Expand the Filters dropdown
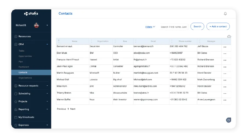This screenshot has height=137, width=247. [150, 27]
